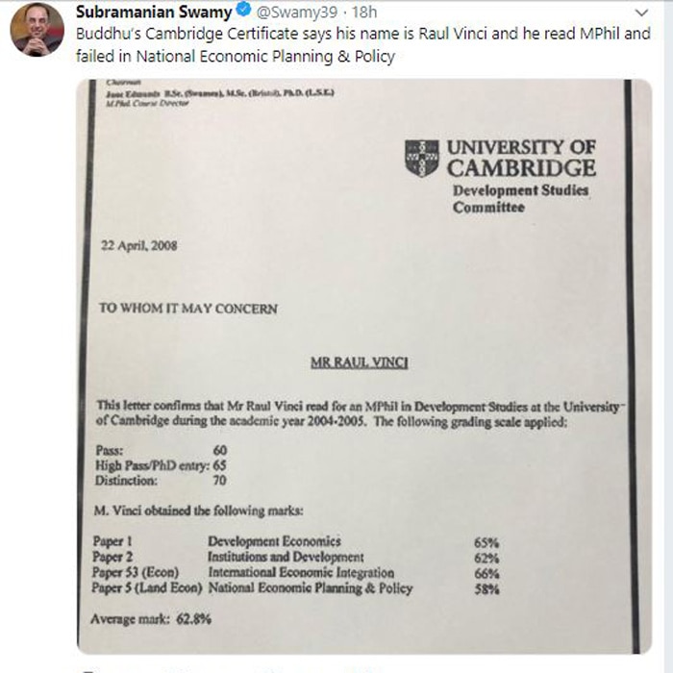Open the @Swamy39 handle link
The height and width of the screenshot is (673, 673).
click(x=296, y=12)
